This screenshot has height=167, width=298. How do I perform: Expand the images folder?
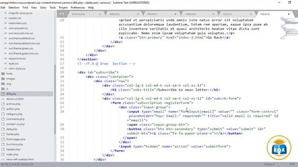(x=3, y=78)
